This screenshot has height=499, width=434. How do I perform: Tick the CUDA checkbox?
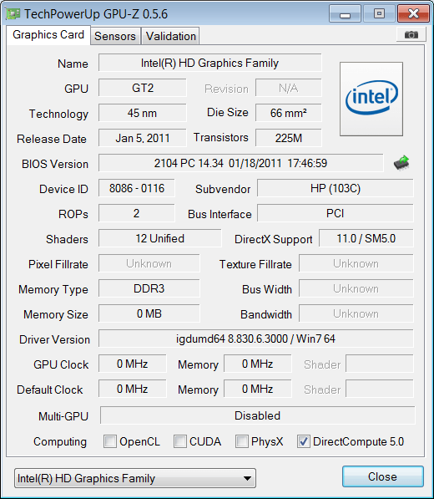(180, 441)
